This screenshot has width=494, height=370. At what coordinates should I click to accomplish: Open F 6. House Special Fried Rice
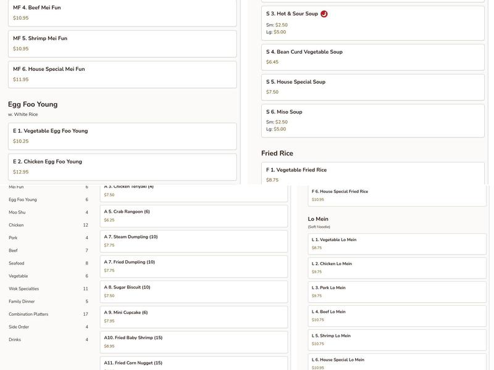397,195
